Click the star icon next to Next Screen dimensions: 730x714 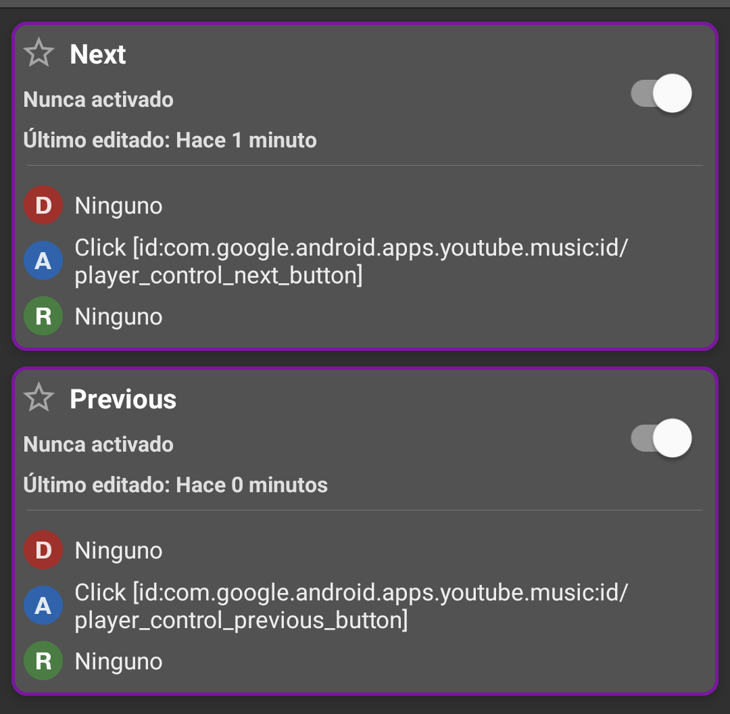tap(39, 51)
